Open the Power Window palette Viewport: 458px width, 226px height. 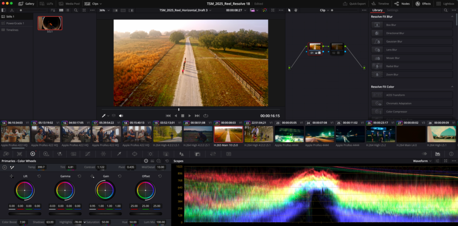[135, 154]
